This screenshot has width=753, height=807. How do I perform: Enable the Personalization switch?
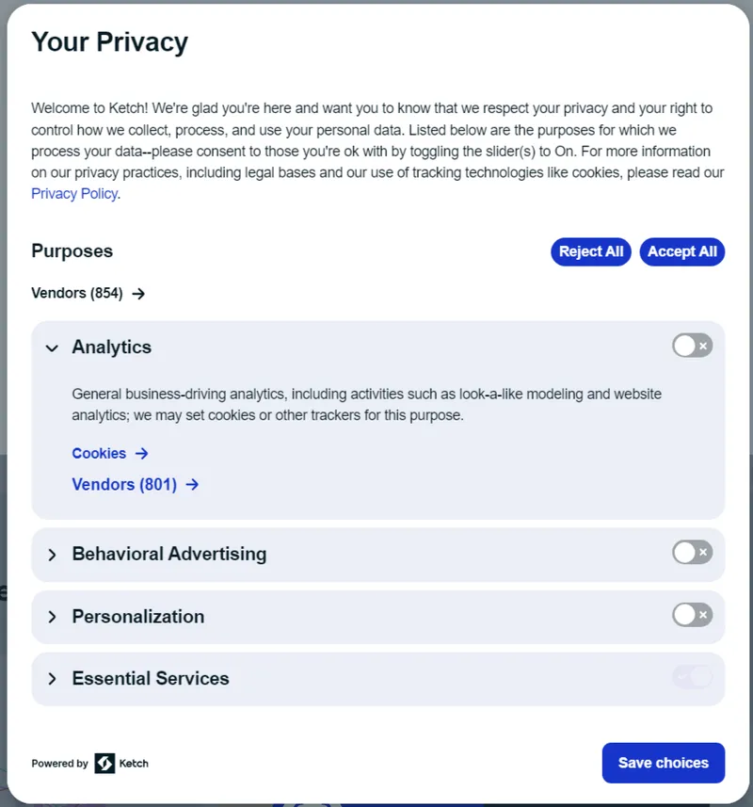coord(693,616)
